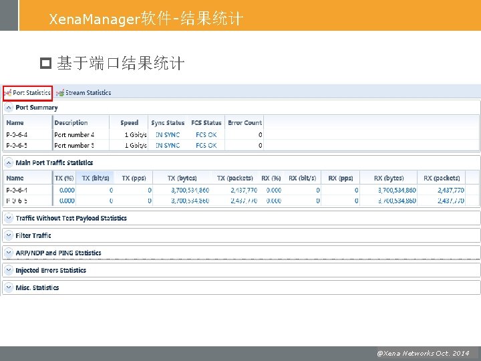Click 'Port number 5' description cell
The width and height of the screenshot is (481, 361).
tap(74, 145)
